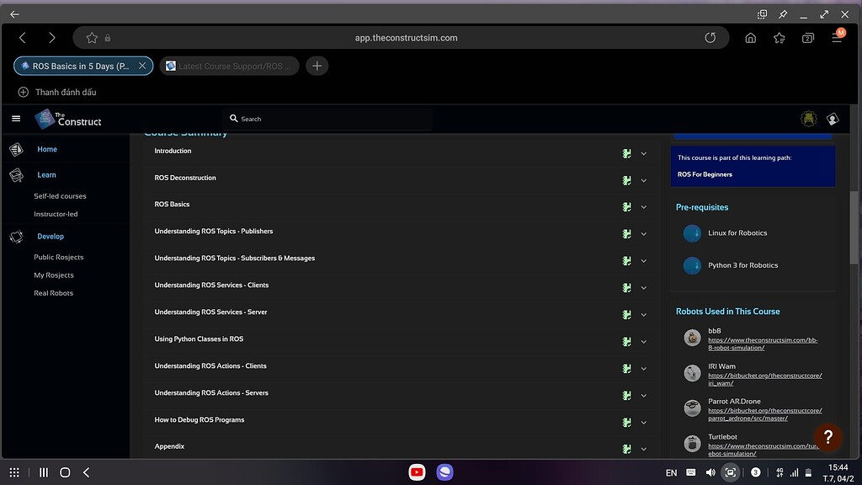Click the page vertical scrollbar
Viewport: 862px width, 485px height.
(854, 219)
